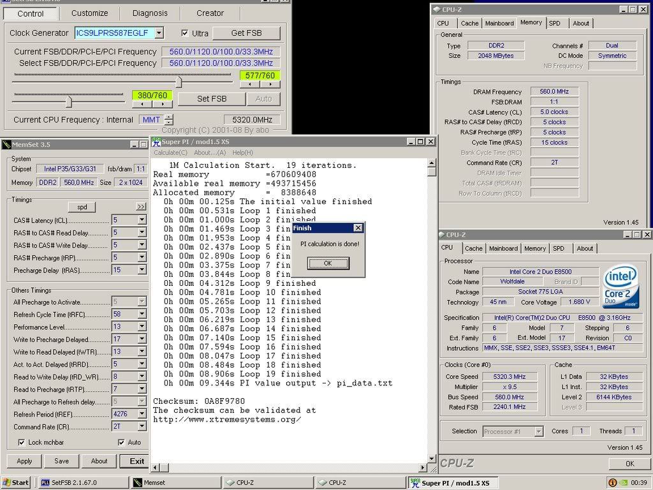Click the Get FSB button
This screenshot has height=490, width=653.
tap(246, 33)
